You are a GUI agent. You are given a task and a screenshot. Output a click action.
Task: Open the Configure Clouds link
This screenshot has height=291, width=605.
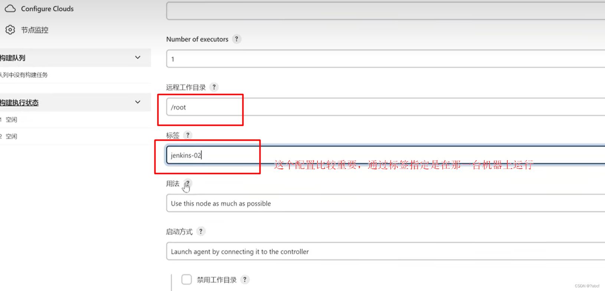pos(47,9)
